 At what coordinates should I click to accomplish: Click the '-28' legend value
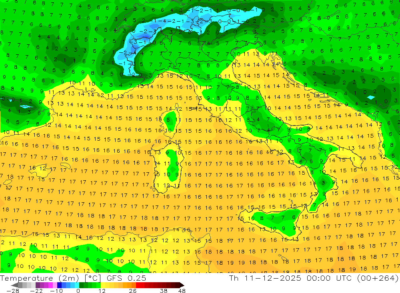[x=12, y=291]
